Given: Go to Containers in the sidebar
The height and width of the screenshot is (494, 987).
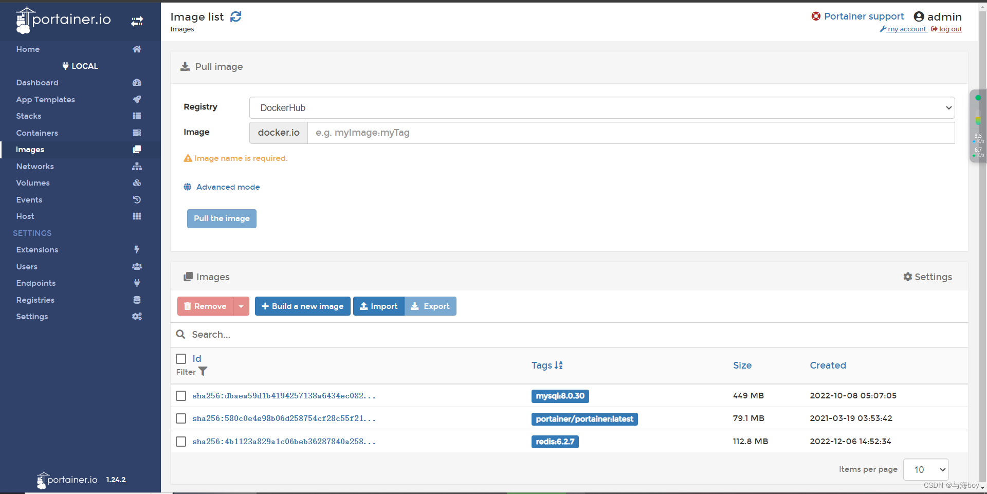Looking at the screenshot, I should tap(37, 133).
